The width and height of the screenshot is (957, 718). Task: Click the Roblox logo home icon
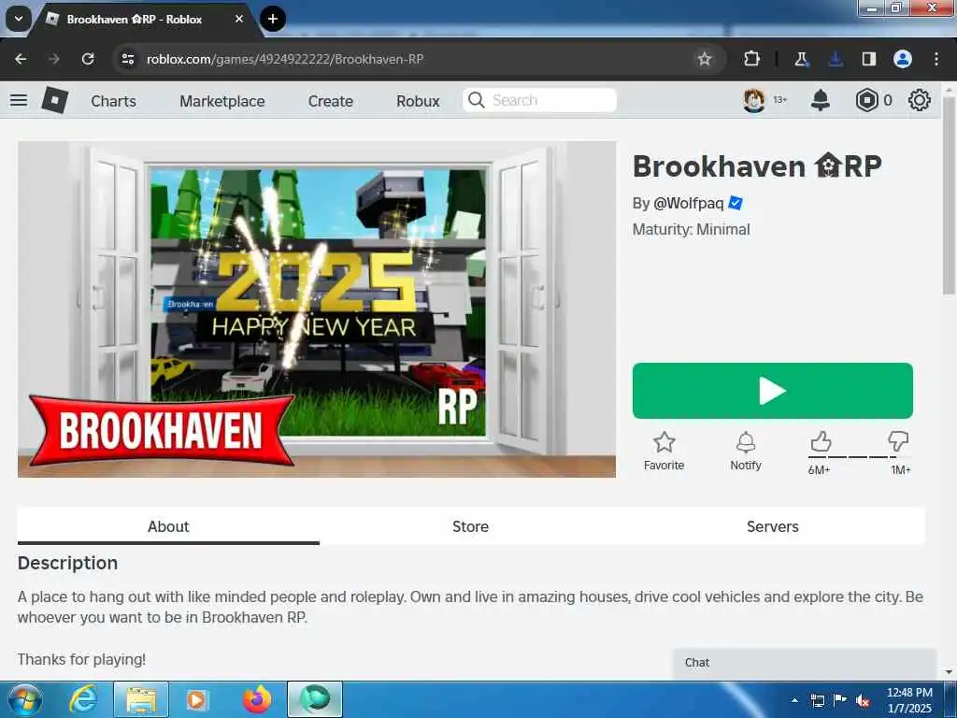54,100
